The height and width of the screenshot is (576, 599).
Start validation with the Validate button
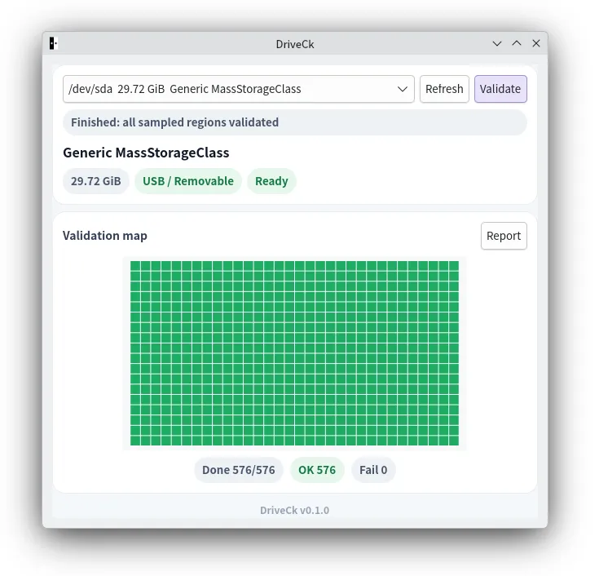tap(500, 89)
